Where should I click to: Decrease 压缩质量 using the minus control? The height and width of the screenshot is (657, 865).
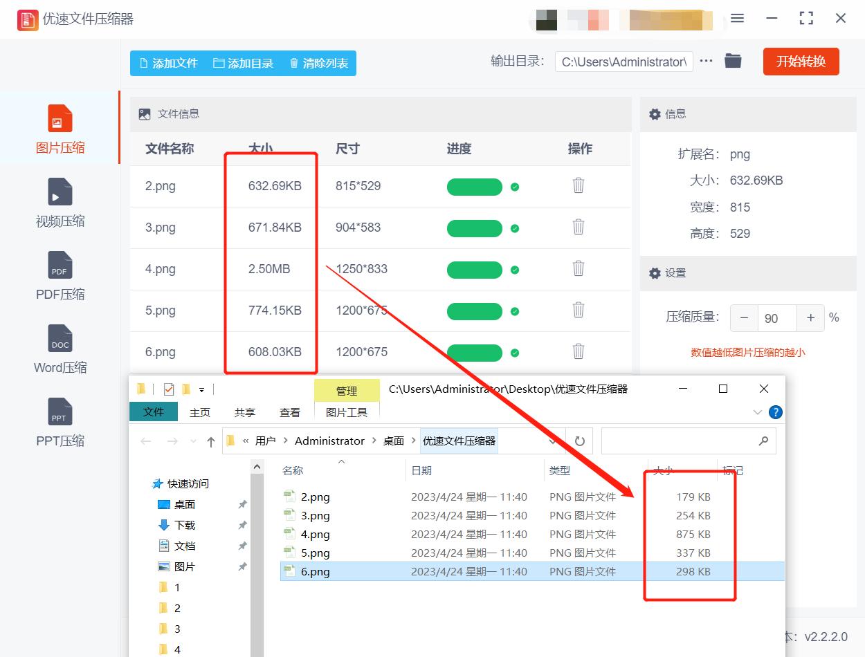(x=744, y=317)
